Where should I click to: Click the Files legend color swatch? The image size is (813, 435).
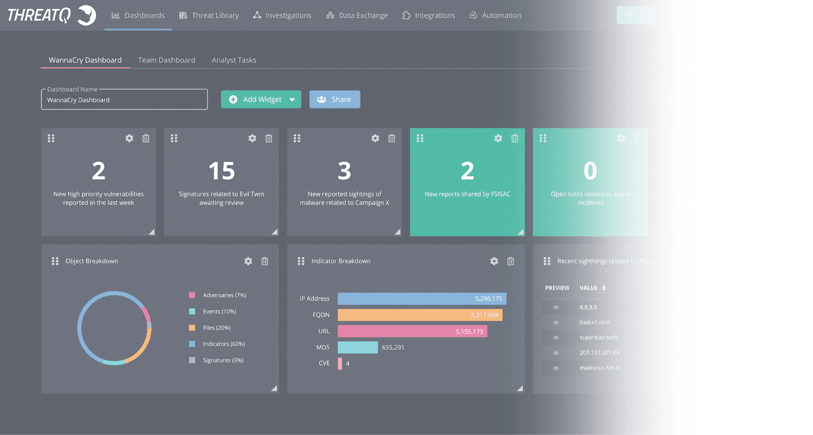tap(192, 327)
